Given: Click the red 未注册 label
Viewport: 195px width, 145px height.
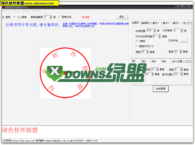Looking at the screenshot, I should click(86, 17).
